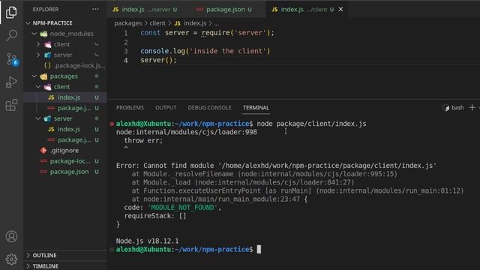This screenshot has height=270, width=480.
Task: Open the Manage gear icon
Action: coord(11,259)
